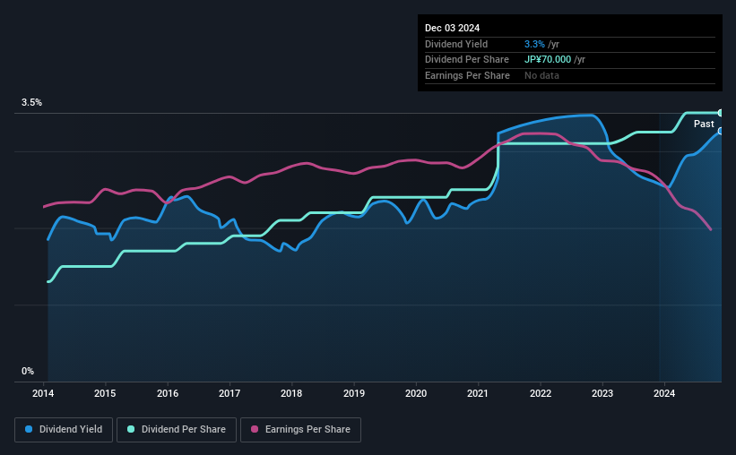The image size is (736, 455).
Task: Toggle the Earnings Per Share legend button
Action: tap(300, 430)
